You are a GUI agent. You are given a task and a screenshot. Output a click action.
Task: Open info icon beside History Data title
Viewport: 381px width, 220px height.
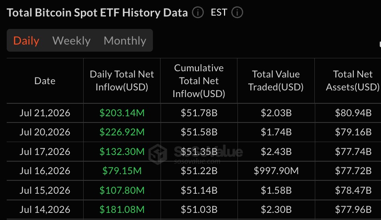tap(198, 12)
